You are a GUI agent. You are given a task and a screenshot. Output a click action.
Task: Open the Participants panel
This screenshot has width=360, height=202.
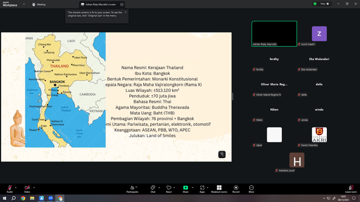tap(133, 189)
